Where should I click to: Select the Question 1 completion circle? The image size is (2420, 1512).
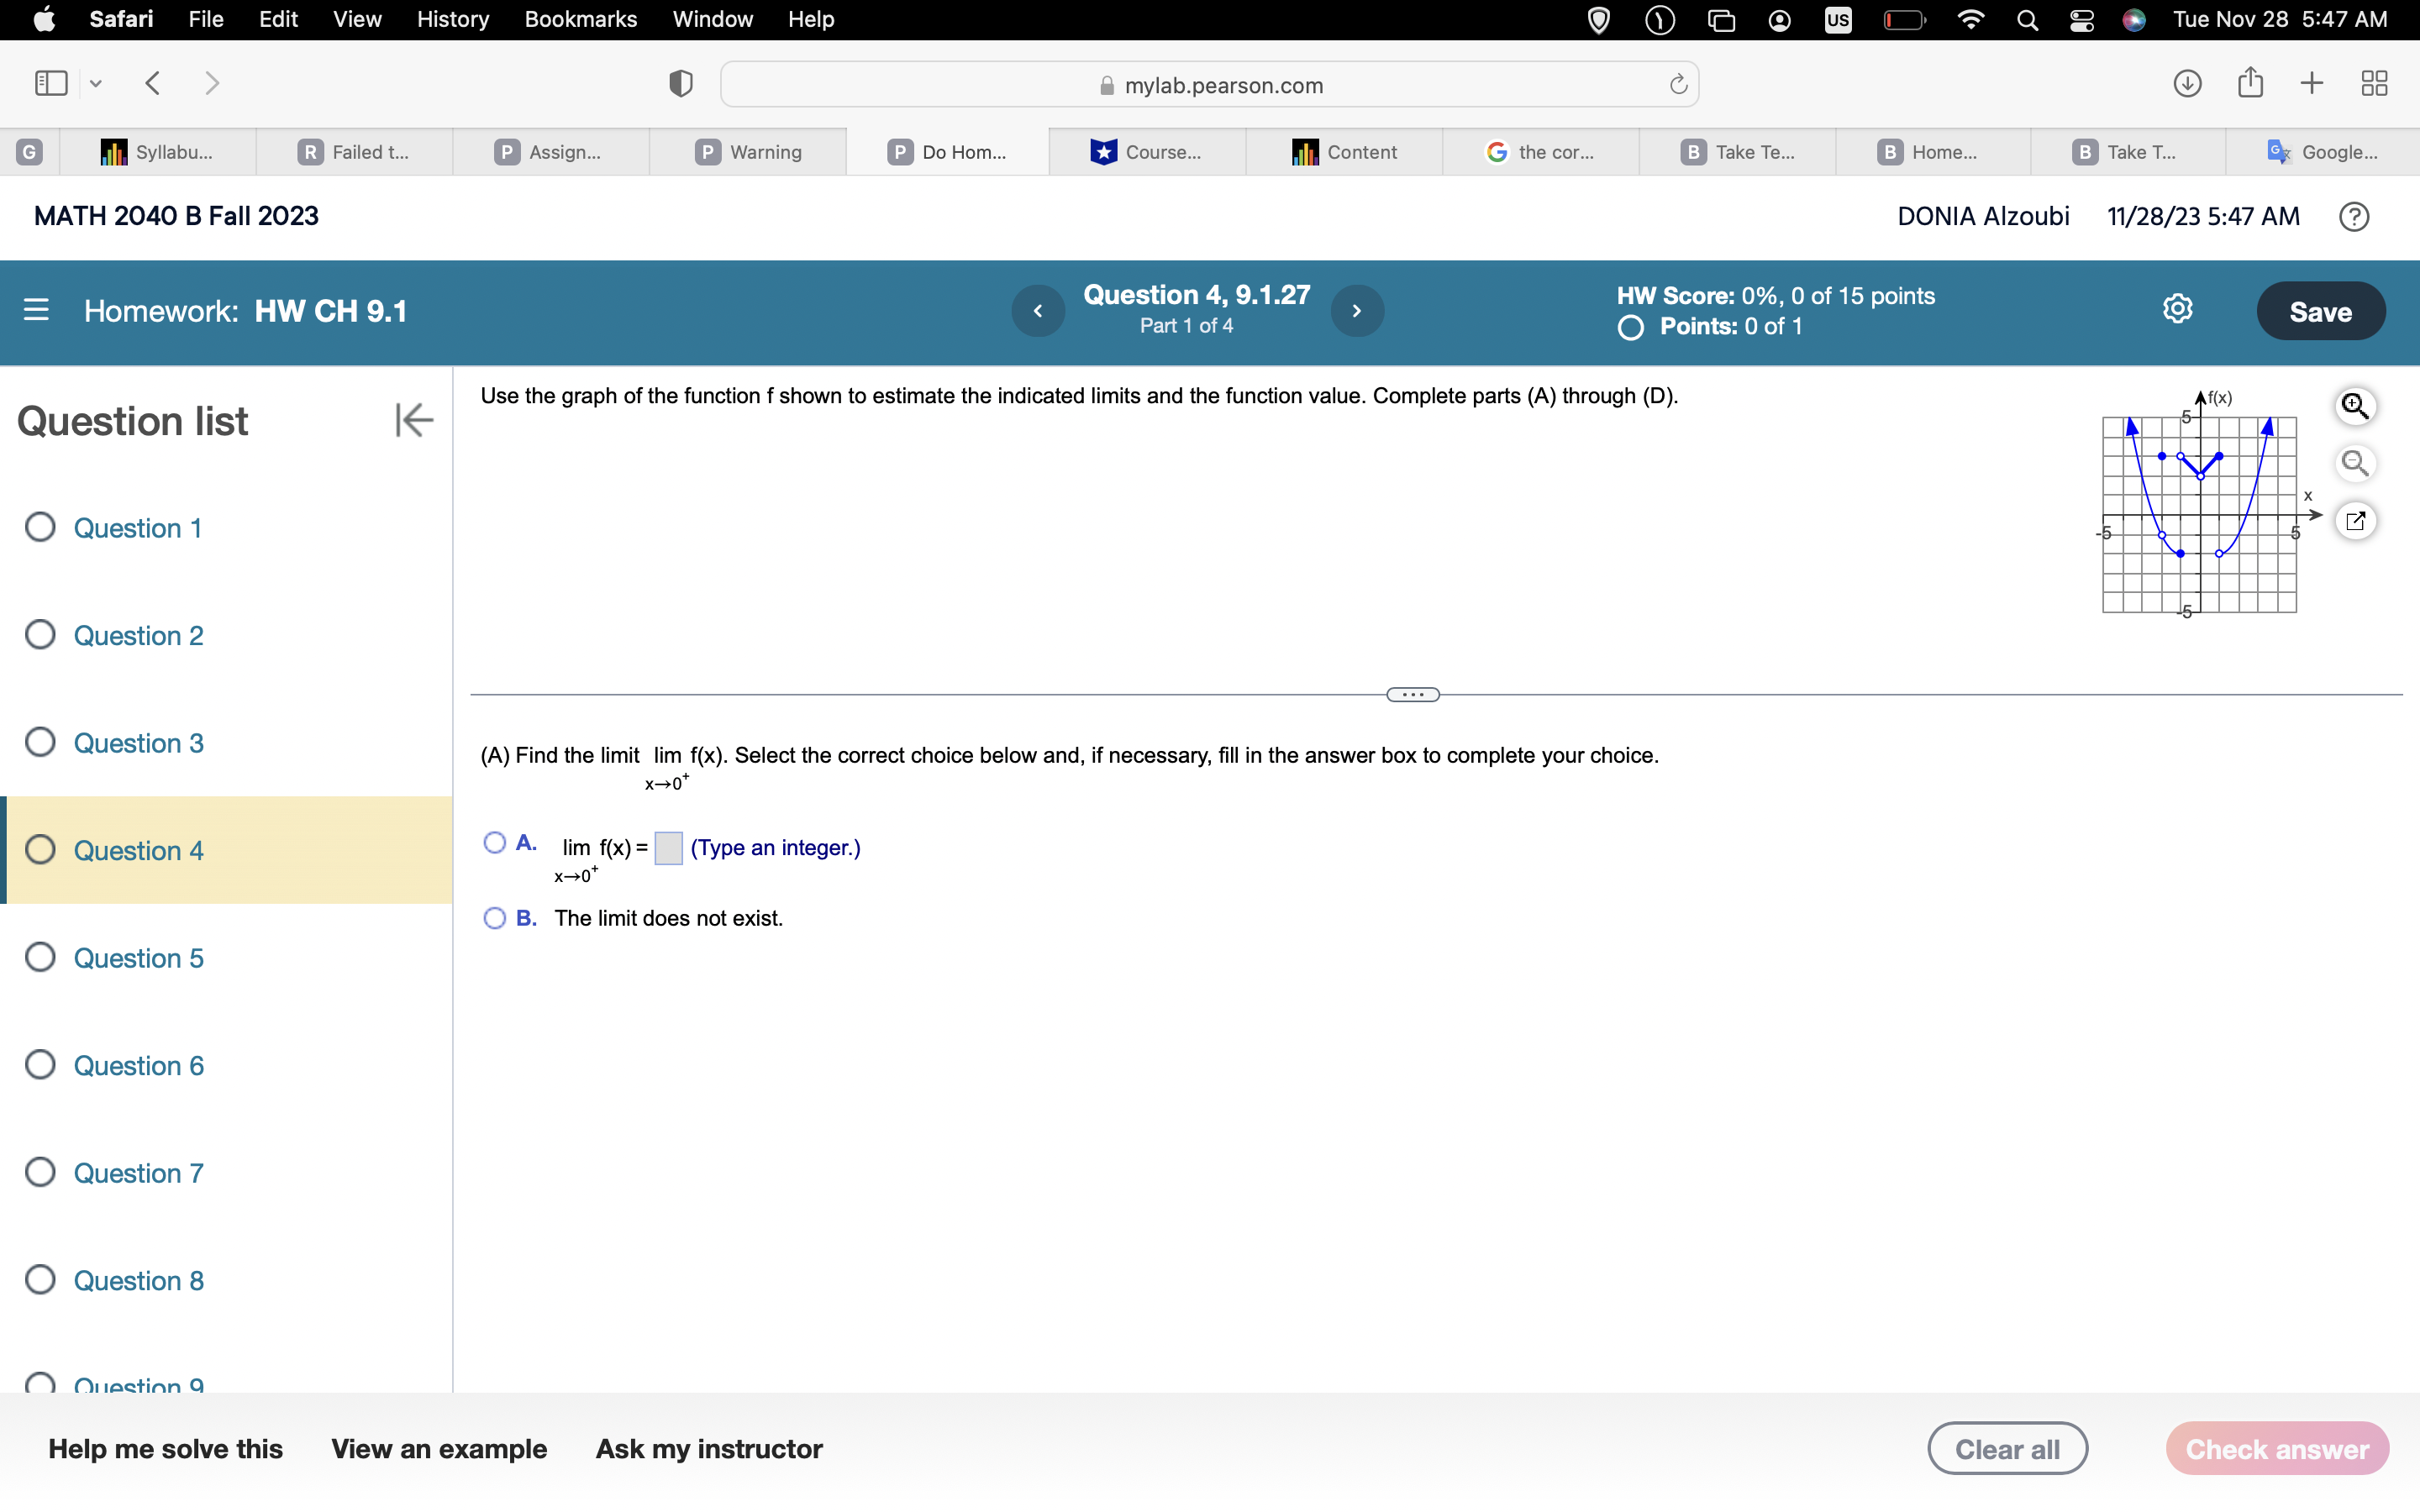(40, 527)
